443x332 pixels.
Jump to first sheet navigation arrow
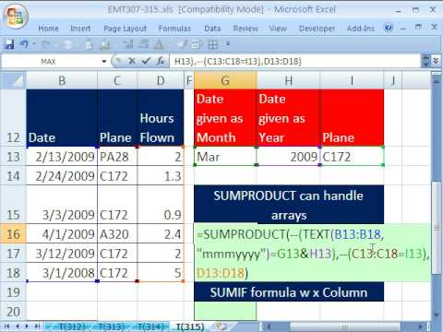tap(6, 326)
